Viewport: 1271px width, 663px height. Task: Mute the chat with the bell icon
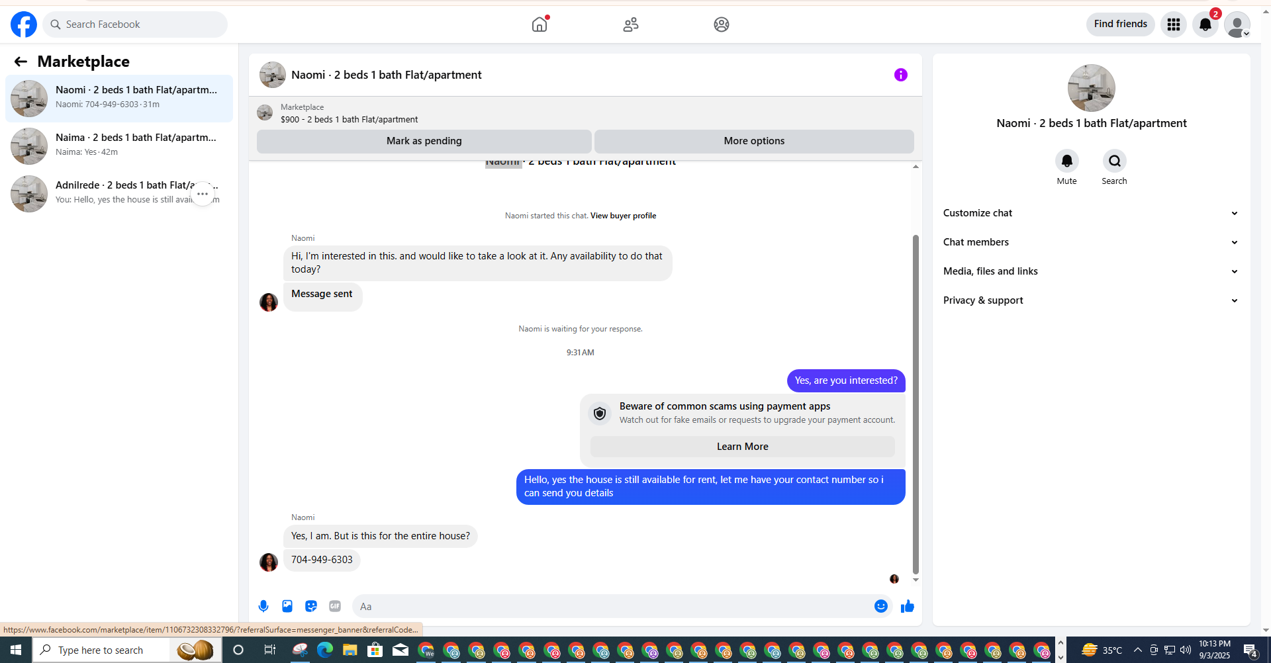pos(1066,161)
